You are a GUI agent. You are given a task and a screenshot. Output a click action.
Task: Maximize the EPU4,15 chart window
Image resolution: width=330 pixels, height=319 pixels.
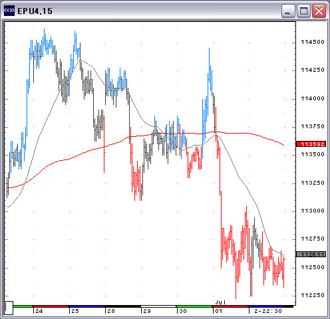[303, 11]
